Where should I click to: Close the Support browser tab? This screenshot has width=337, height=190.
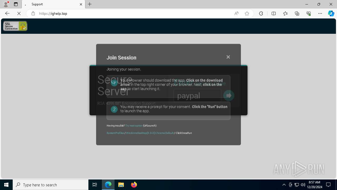(x=81, y=4)
